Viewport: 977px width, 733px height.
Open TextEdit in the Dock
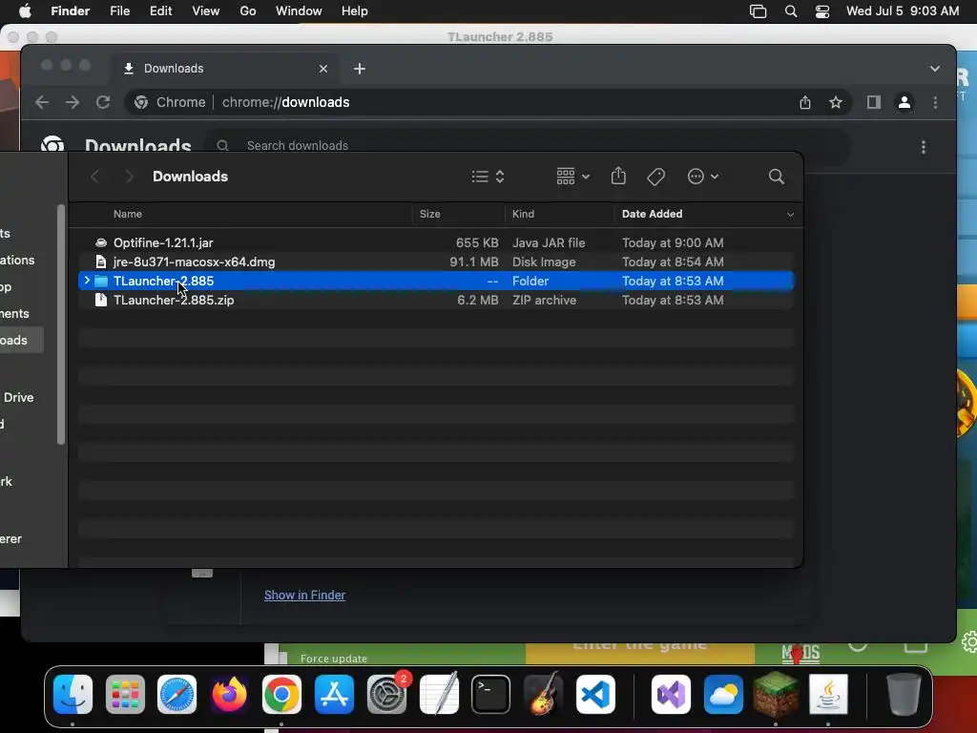439,694
